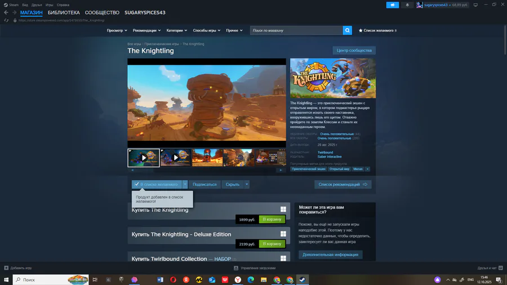The width and height of the screenshot is (507, 285).
Task: Open the Twirlbound developer link
Action: pyautogui.click(x=325, y=152)
